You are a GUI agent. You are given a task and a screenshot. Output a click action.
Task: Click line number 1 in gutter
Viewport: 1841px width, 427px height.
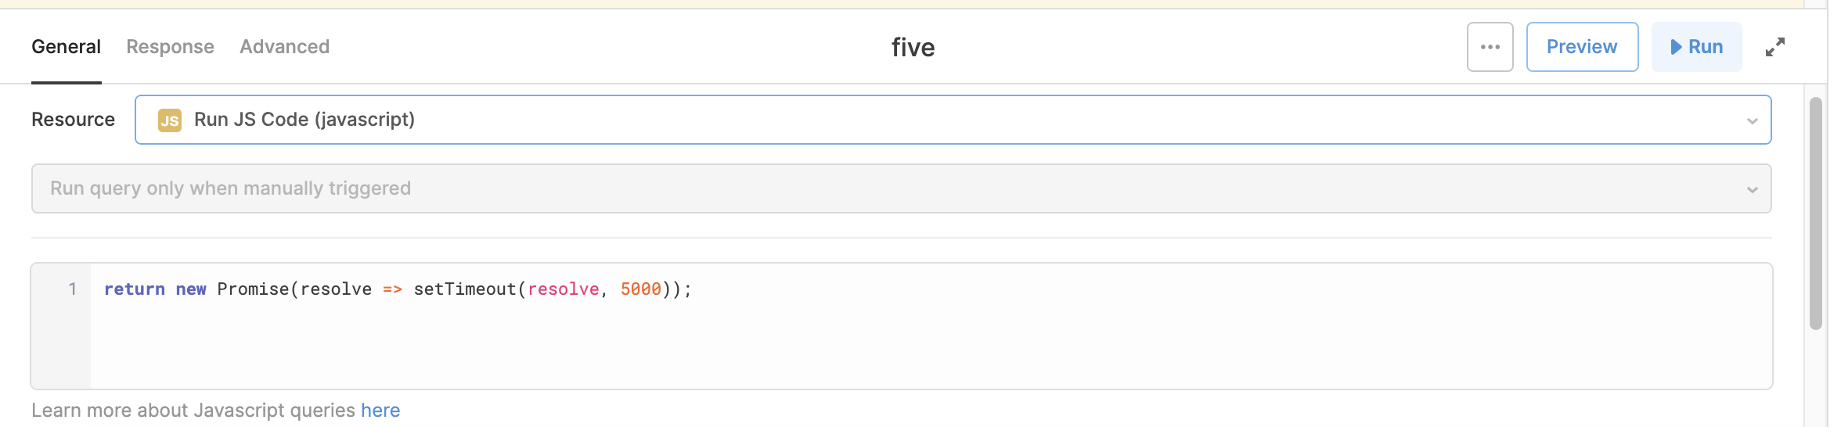point(73,289)
